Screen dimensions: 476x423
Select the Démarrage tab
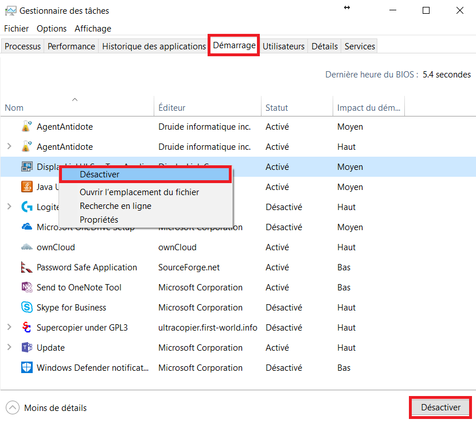point(234,45)
